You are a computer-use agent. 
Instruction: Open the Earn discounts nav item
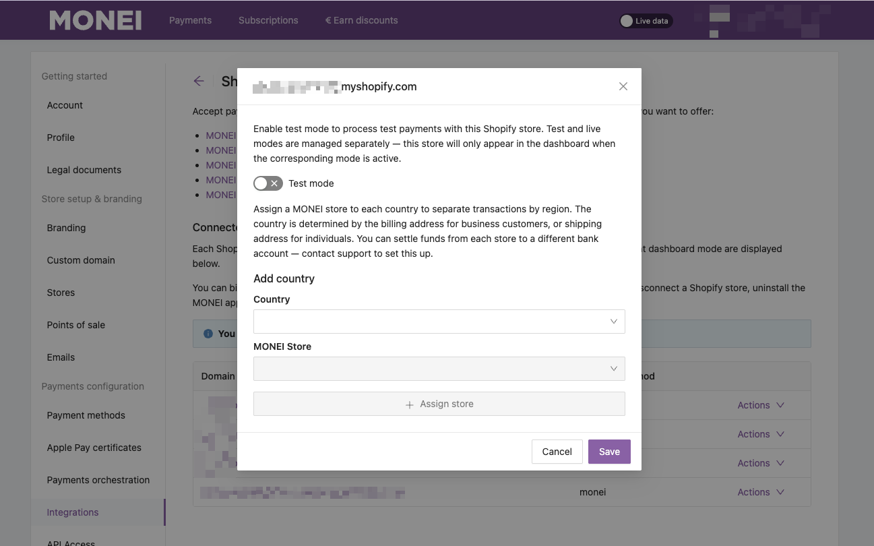click(361, 20)
